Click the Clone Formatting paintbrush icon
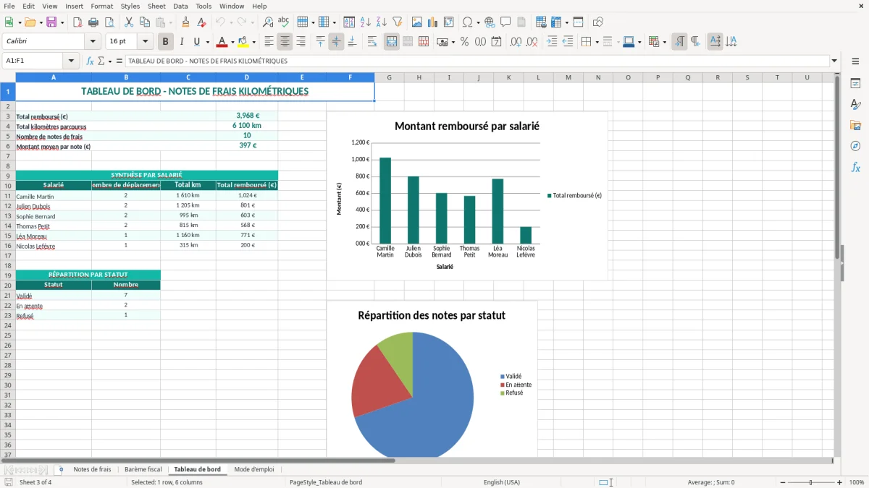The width and height of the screenshot is (869, 488). (186, 22)
